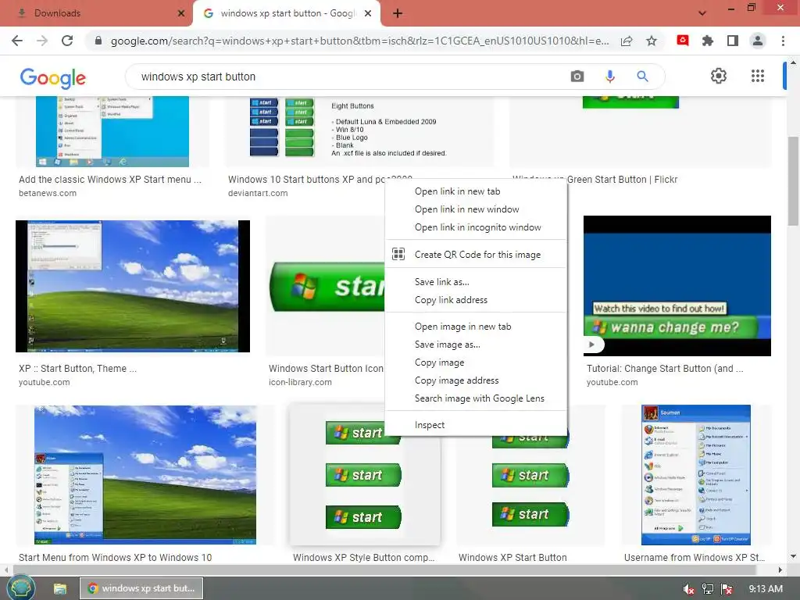Click the address bar URL
This screenshot has height=600, width=800.
(x=359, y=41)
